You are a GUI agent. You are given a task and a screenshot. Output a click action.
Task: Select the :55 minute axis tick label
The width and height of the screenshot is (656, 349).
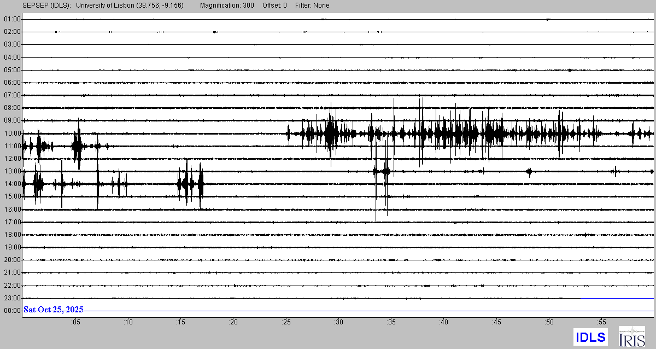[x=602, y=322]
